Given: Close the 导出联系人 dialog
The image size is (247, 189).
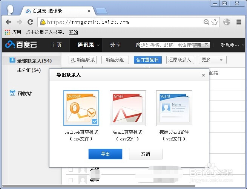Looking at the screenshot, I should coord(203,75).
